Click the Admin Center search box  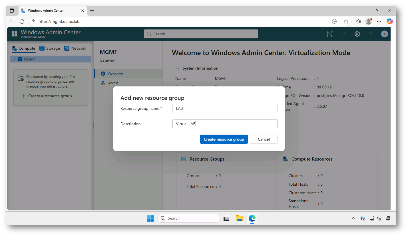(201, 34)
